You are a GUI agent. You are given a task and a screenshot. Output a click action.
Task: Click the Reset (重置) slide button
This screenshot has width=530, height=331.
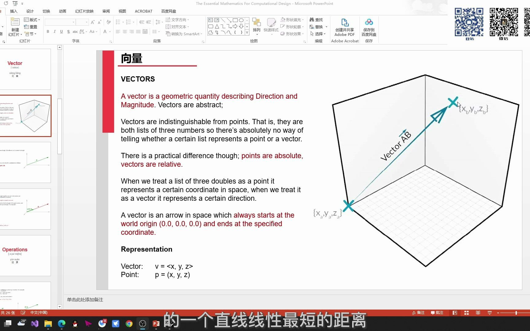pyautogui.click(x=31, y=27)
